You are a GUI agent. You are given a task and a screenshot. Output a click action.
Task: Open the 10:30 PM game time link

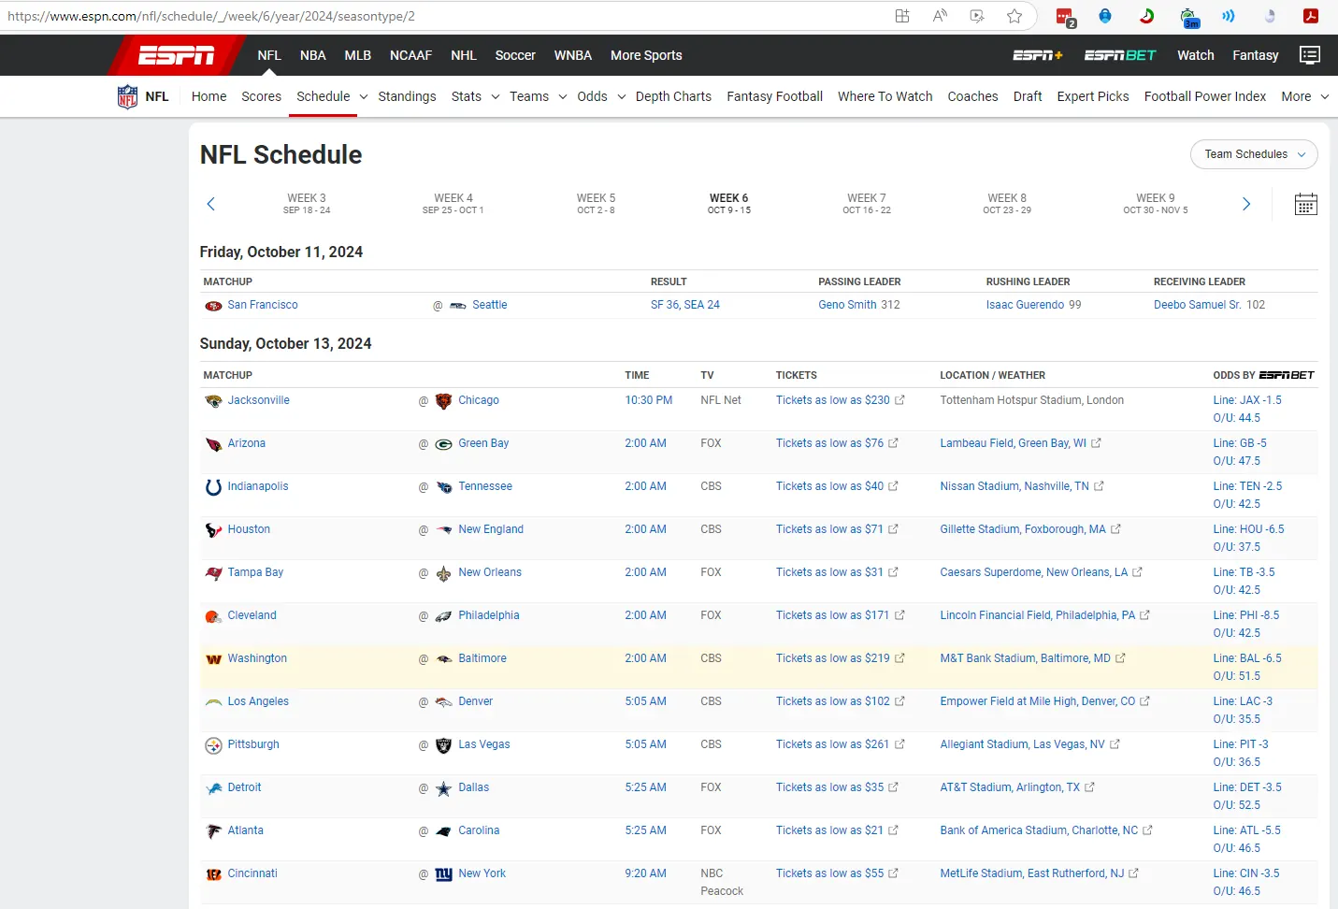[x=649, y=400]
